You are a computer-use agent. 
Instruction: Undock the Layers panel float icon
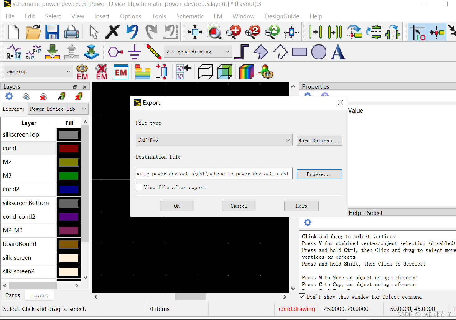[x=75, y=87]
